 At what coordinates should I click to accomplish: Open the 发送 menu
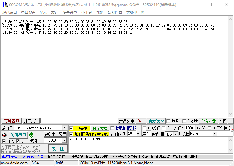click(55, 12)
